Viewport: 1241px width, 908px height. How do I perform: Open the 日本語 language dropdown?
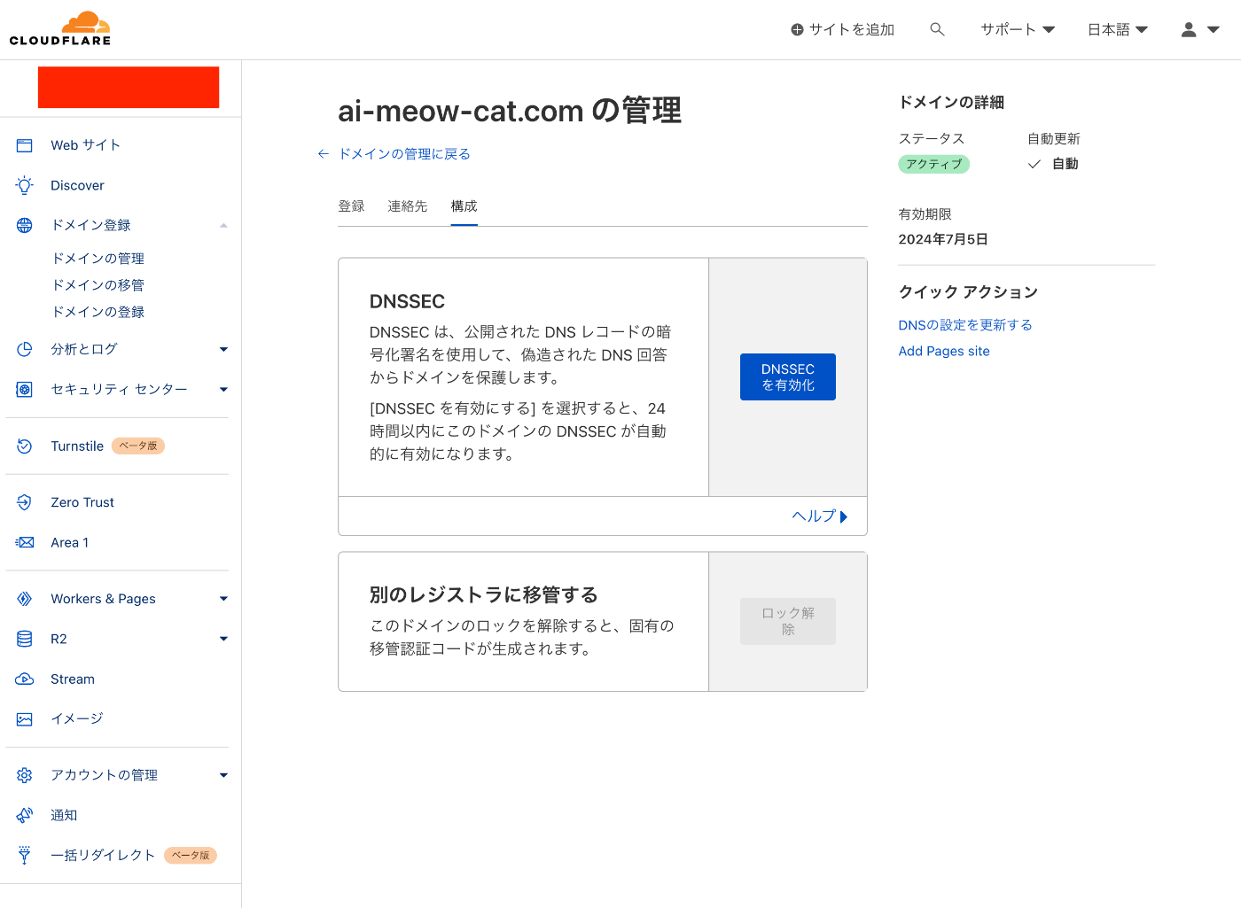[x=1118, y=29]
